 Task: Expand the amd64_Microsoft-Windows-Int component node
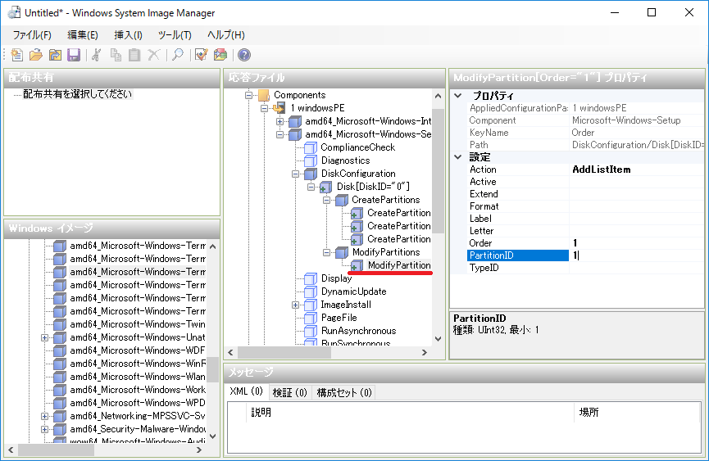point(280,121)
